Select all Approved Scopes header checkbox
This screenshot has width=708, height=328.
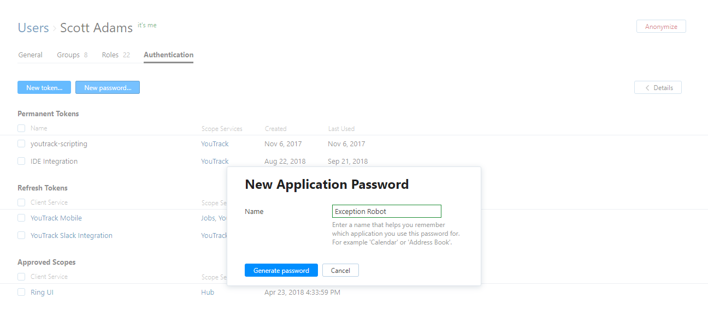click(x=21, y=277)
